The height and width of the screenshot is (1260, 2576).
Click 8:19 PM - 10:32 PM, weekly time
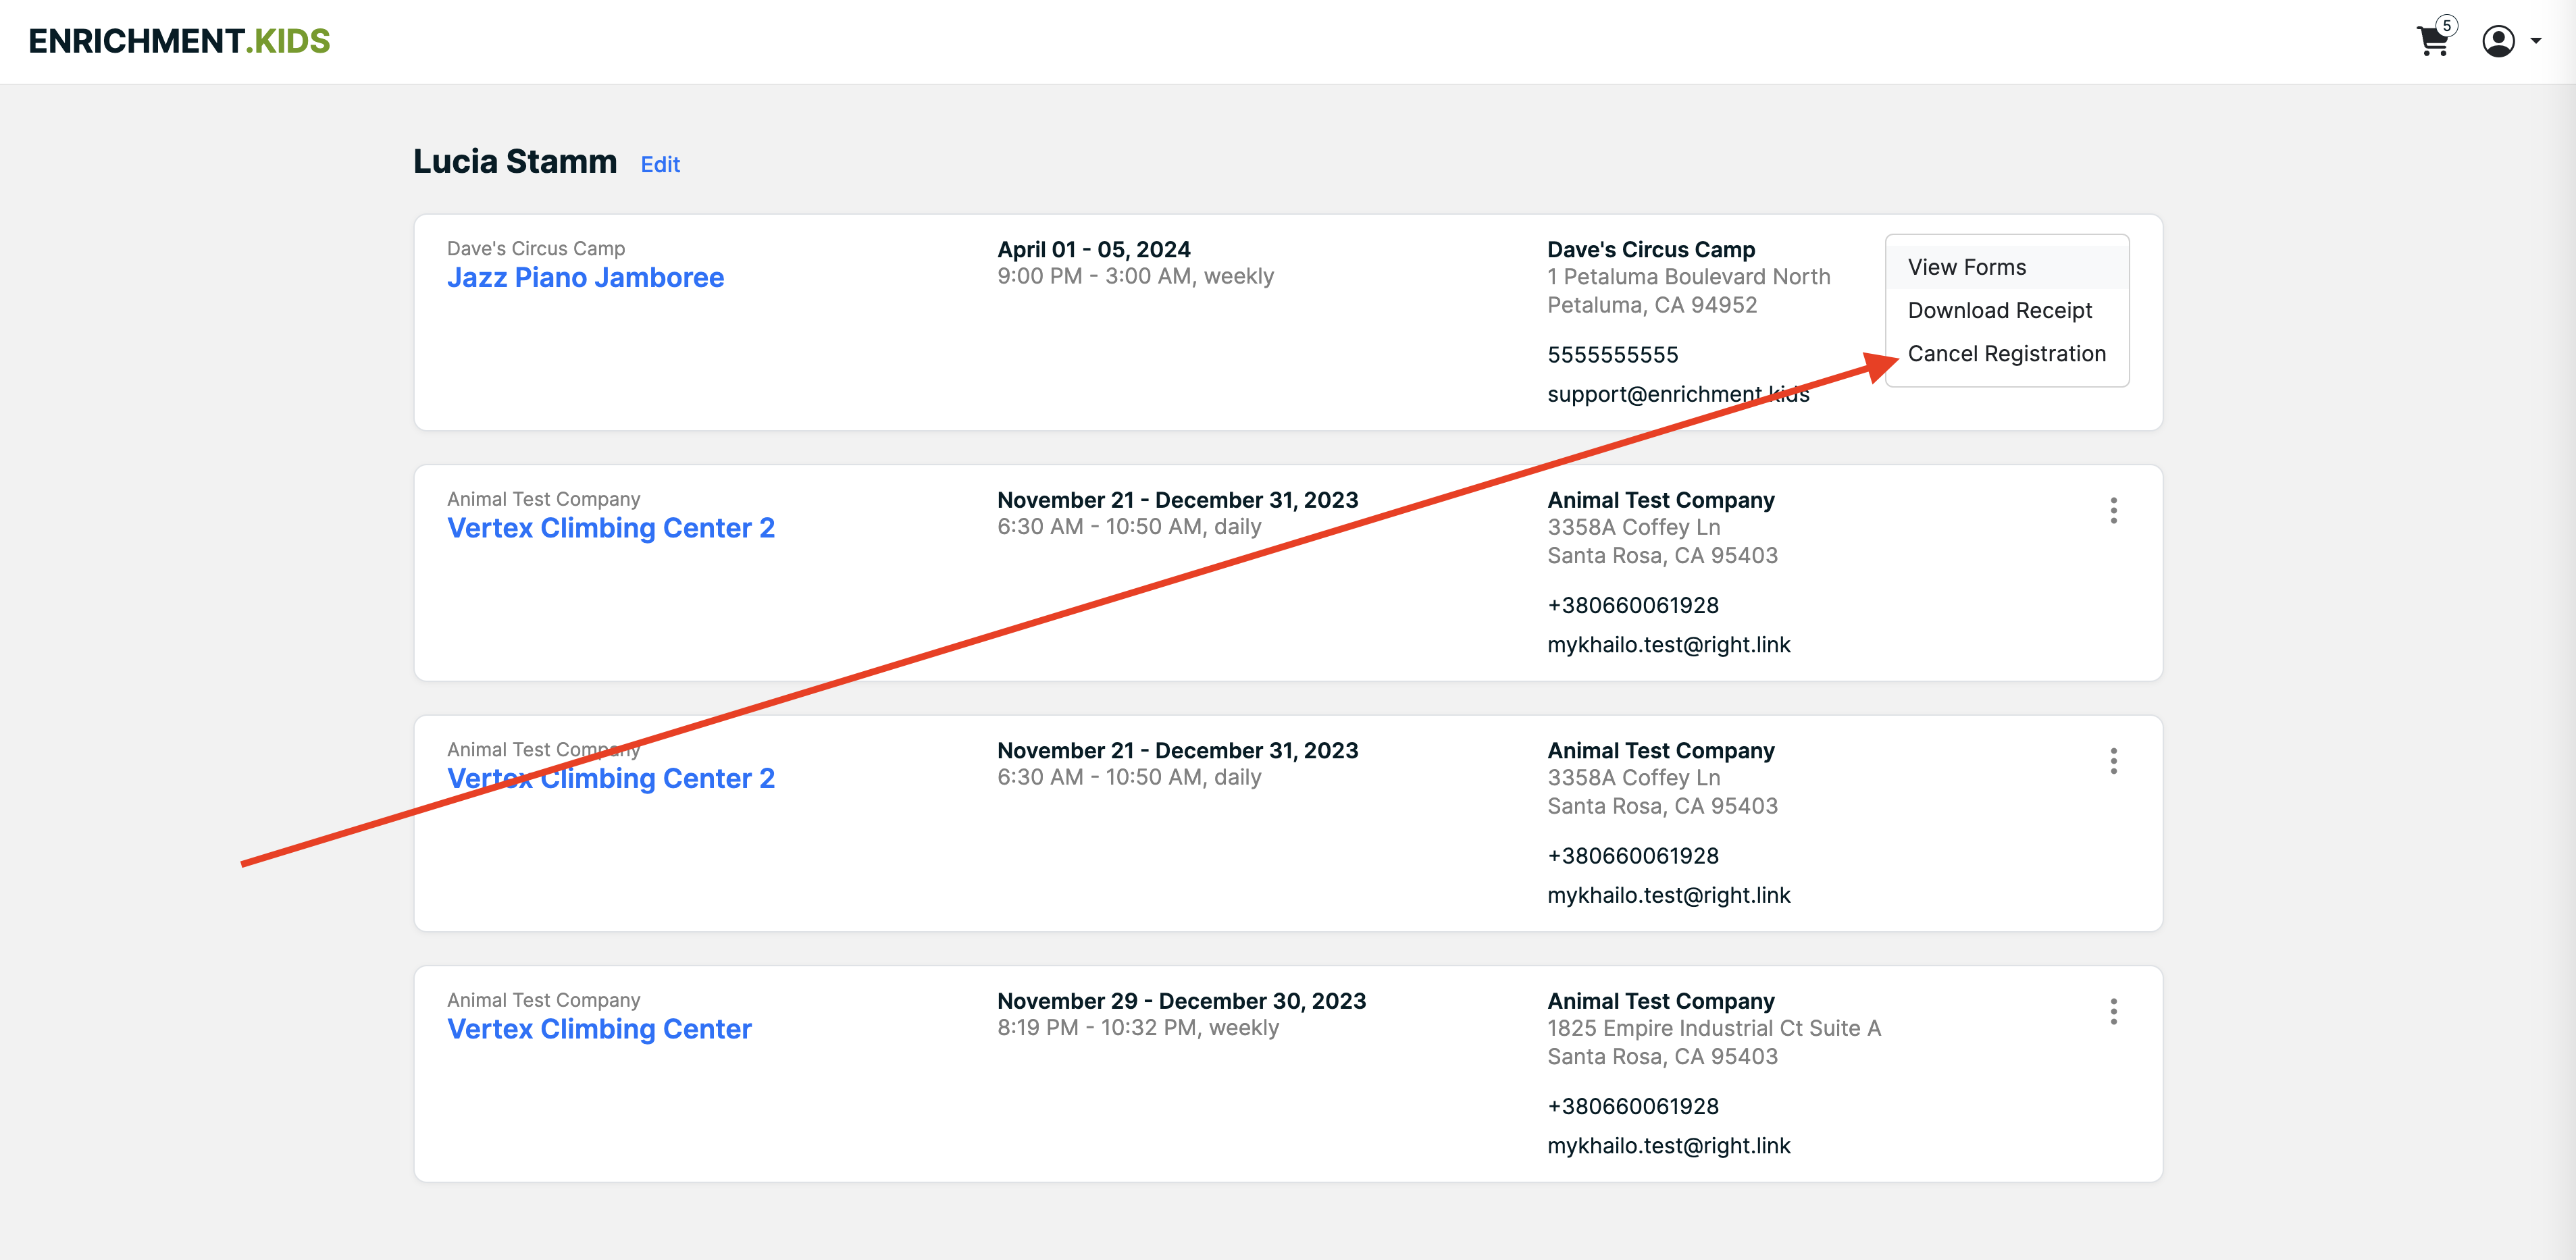click(1137, 1028)
